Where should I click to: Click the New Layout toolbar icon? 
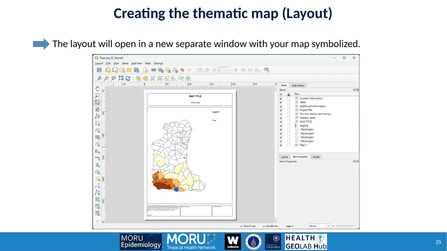[108, 70]
